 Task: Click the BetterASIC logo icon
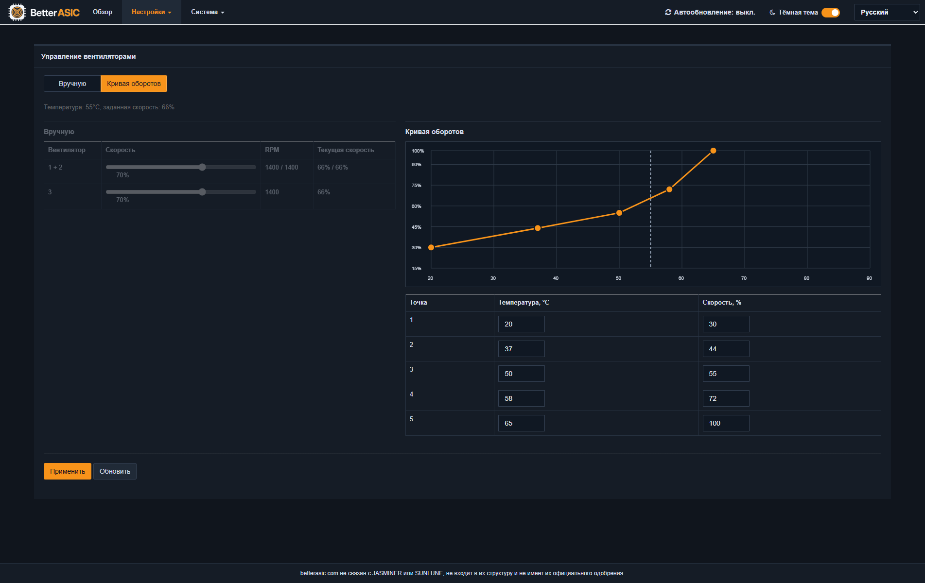coord(17,12)
